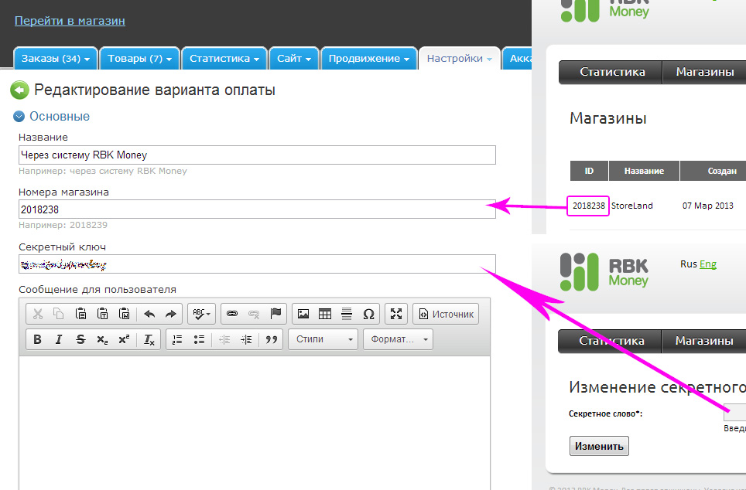Click the 07 Мар 2013 date cell
746x490 pixels.
tap(708, 206)
